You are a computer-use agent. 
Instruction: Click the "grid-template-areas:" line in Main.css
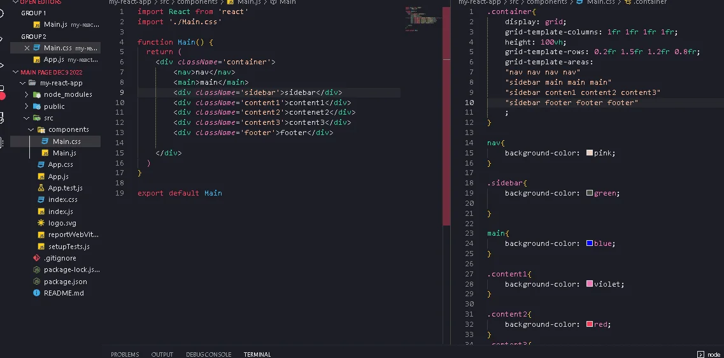tap(549, 62)
